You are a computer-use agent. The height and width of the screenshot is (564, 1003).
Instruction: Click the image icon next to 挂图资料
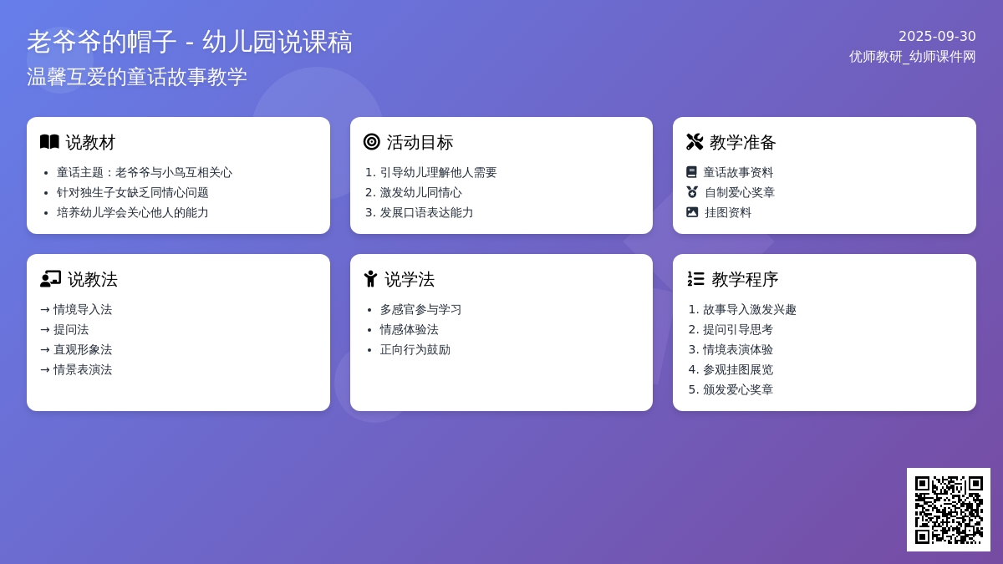[x=692, y=212]
